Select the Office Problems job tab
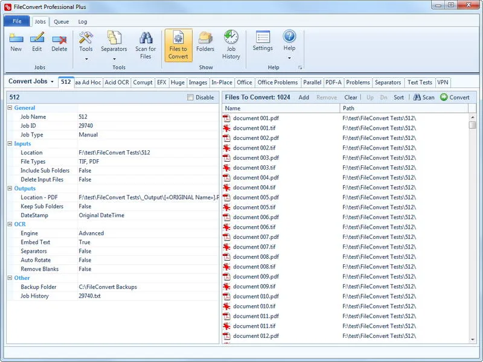This screenshot has height=362, width=483. [278, 83]
